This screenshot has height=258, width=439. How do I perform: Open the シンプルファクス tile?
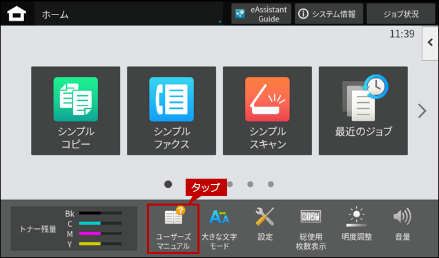[x=171, y=111]
